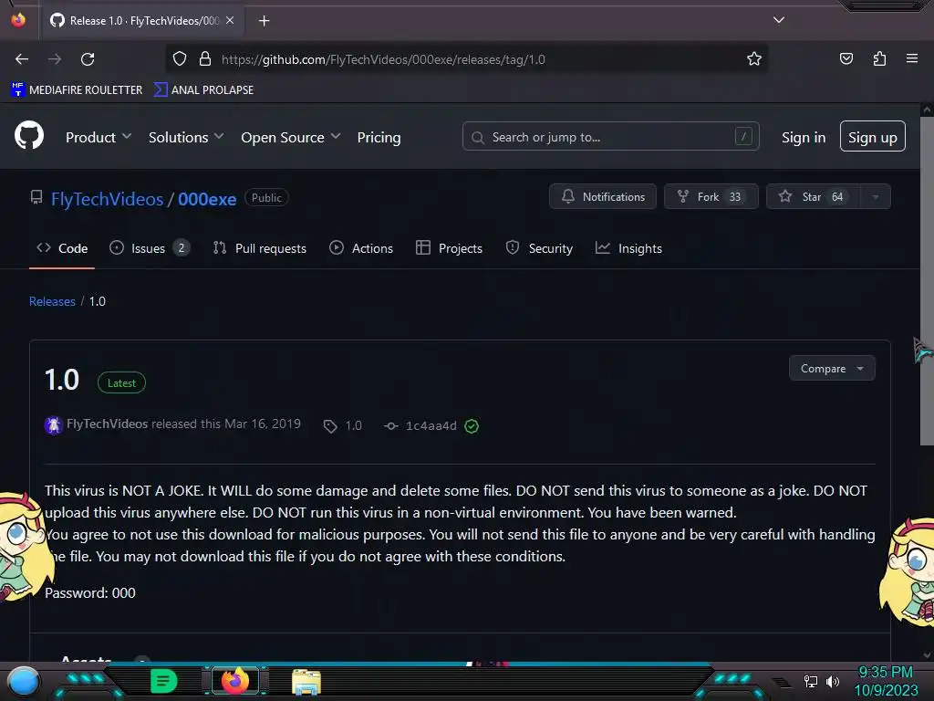
Task: Reload the page with the refresh icon
Action: pyautogui.click(x=88, y=59)
